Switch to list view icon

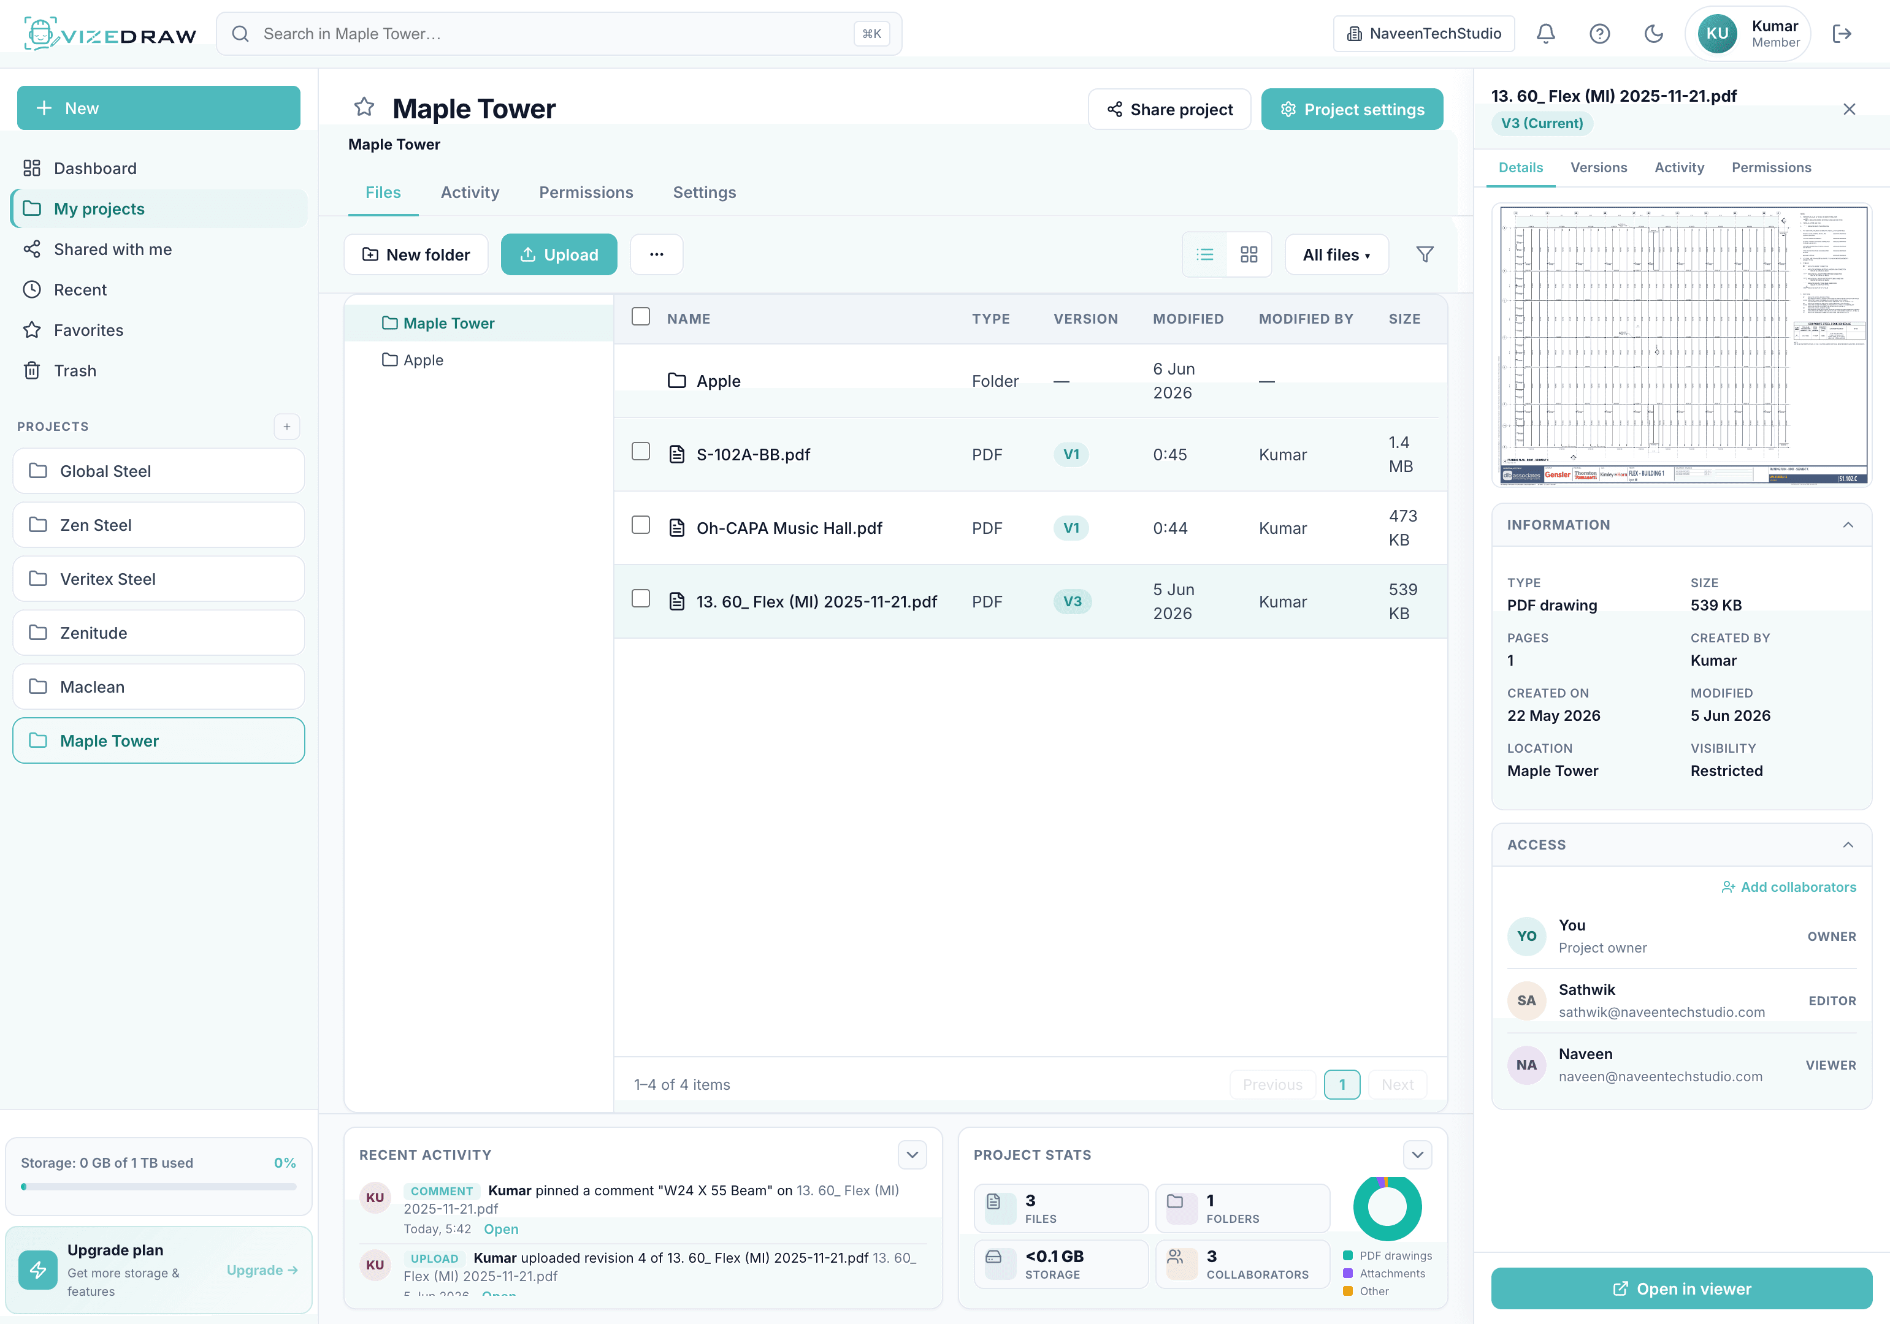click(1205, 254)
